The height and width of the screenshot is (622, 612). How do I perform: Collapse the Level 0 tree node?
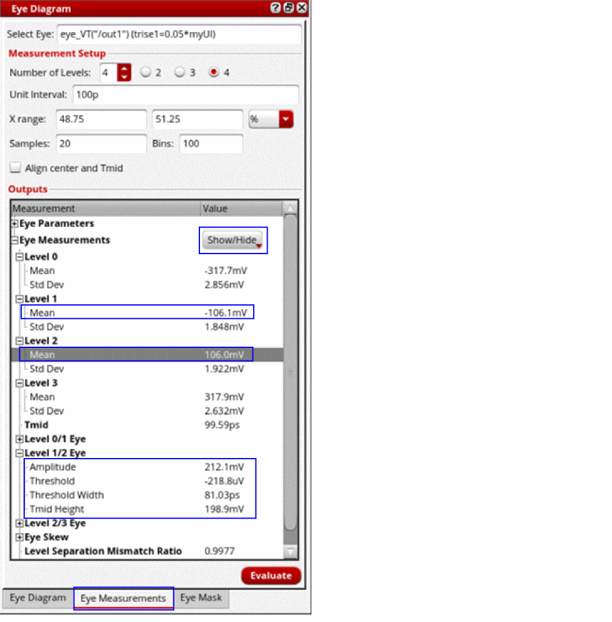19,257
